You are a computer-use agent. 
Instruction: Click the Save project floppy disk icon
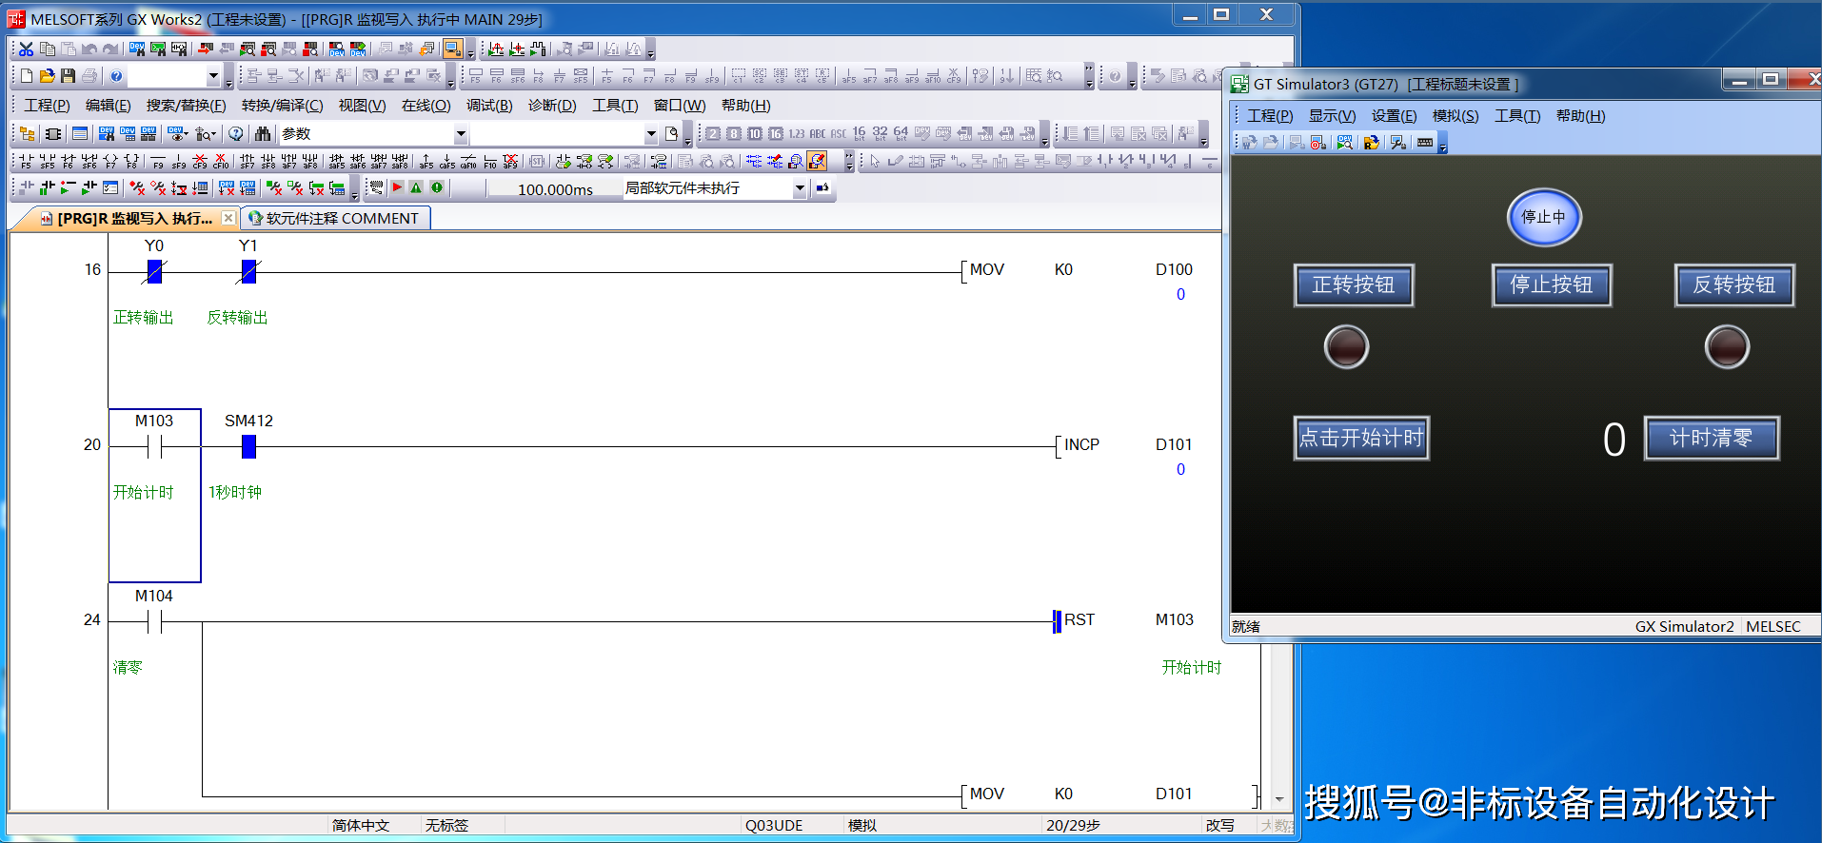tap(68, 75)
